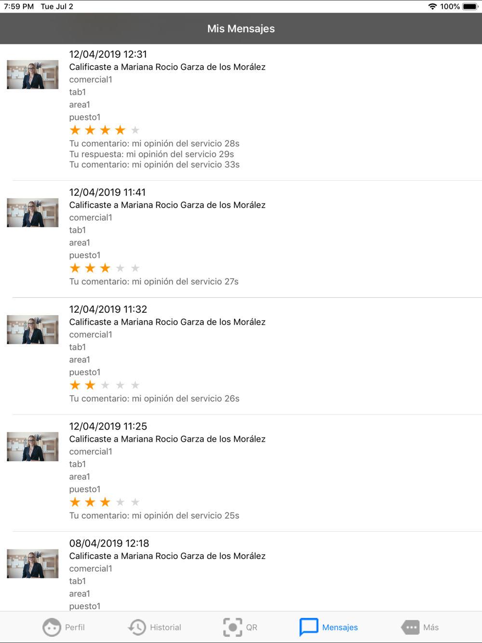Viewport: 482px width, 643px height.
Task: Open the Perfil face icon
Action: pos(52,627)
